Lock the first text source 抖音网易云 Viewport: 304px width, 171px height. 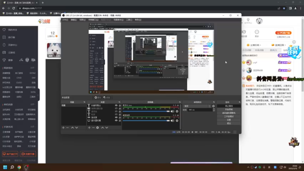(120, 106)
